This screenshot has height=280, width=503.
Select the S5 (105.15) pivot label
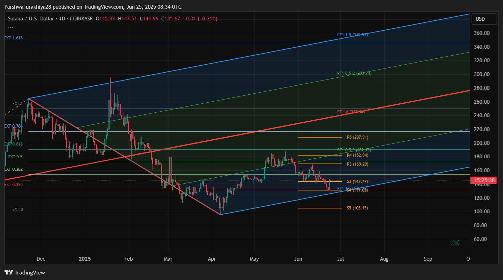click(357, 208)
